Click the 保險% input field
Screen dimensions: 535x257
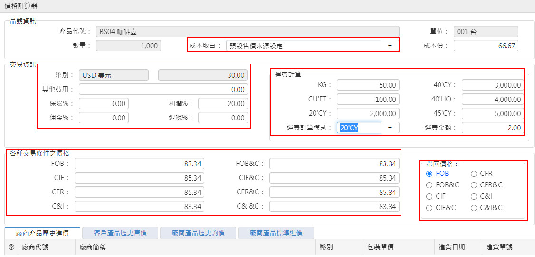(x=104, y=104)
